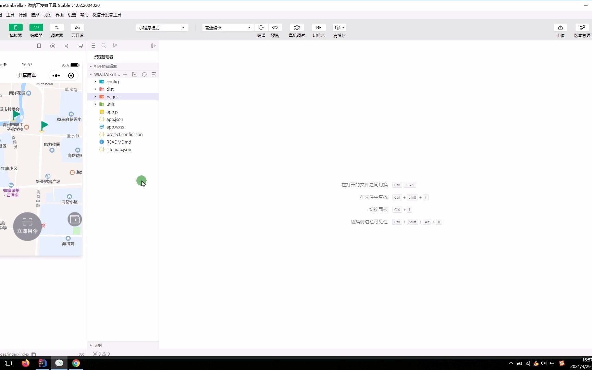Click the preview eye icon
592x370 pixels.
tap(275, 27)
